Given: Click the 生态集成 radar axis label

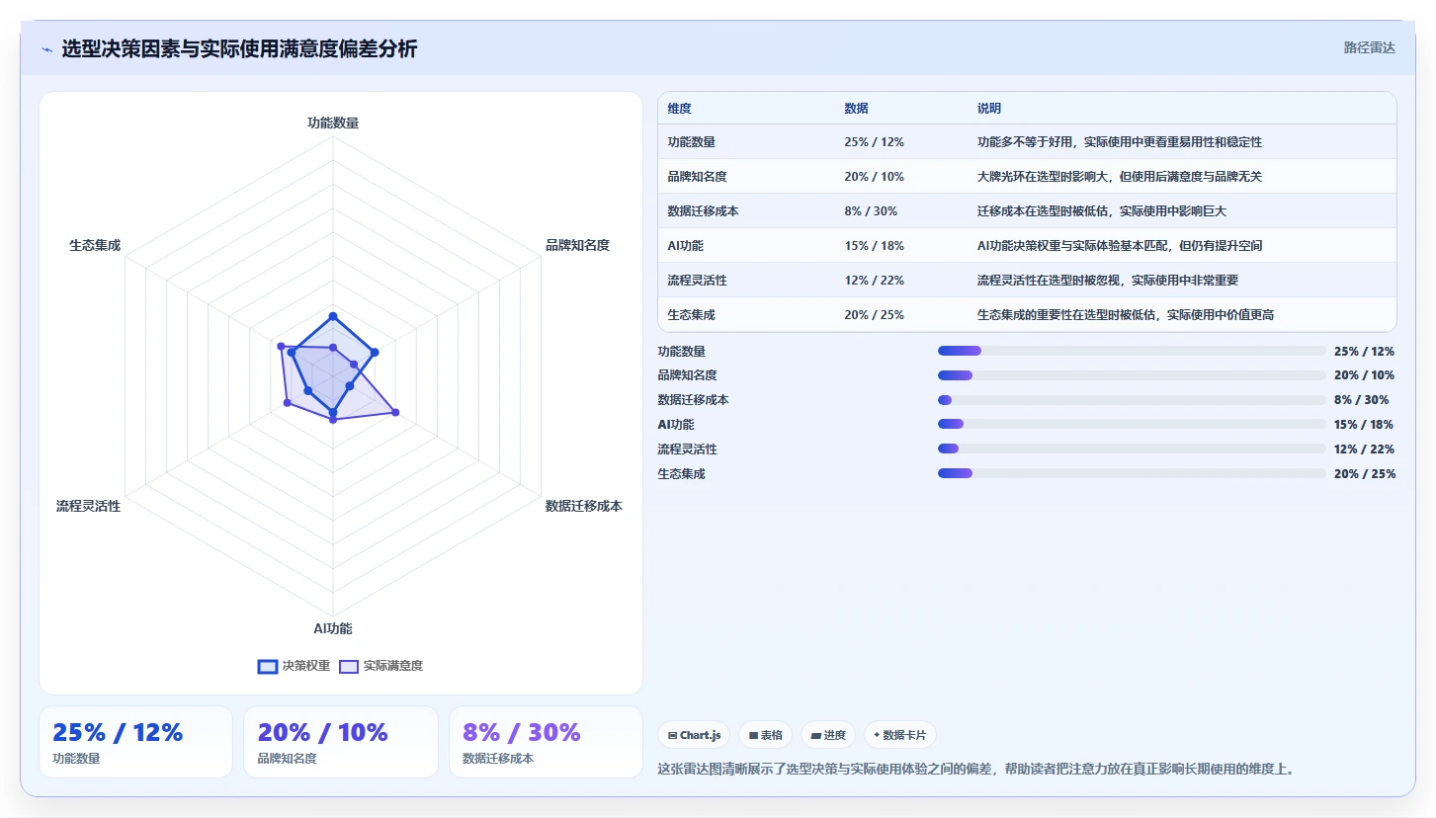Looking at the screenshot, I should point(95,245).
